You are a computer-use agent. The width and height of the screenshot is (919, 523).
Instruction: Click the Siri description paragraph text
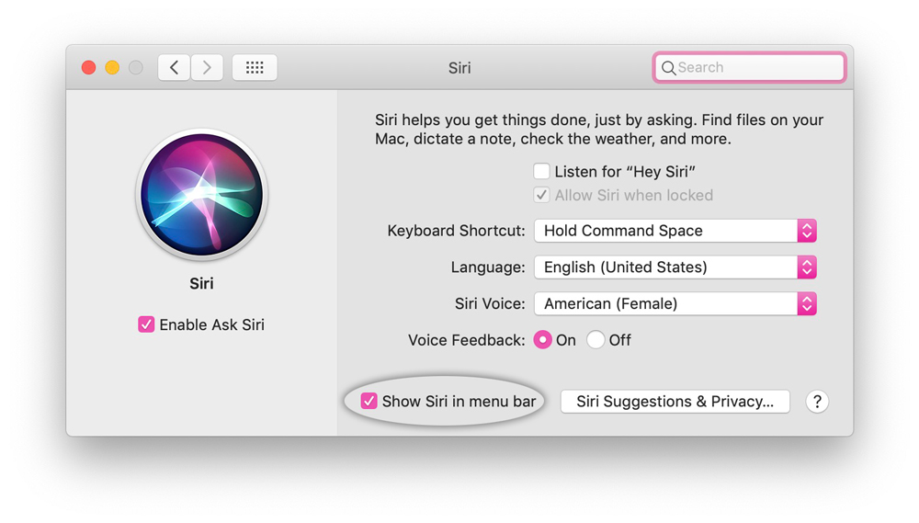(599, 130)
